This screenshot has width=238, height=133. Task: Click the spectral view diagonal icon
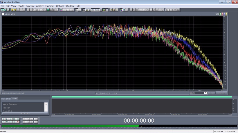pyautogui.click(x=61, y=10)
